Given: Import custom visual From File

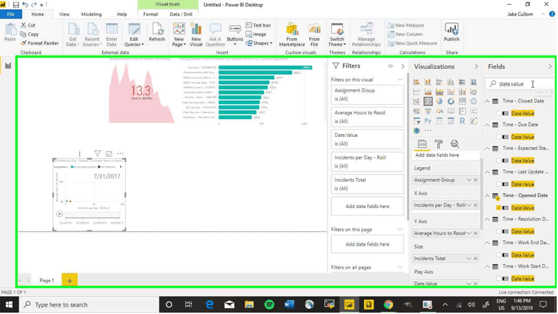Looking at the screenshot, I should pyautogui.click(x=314, y=34).
